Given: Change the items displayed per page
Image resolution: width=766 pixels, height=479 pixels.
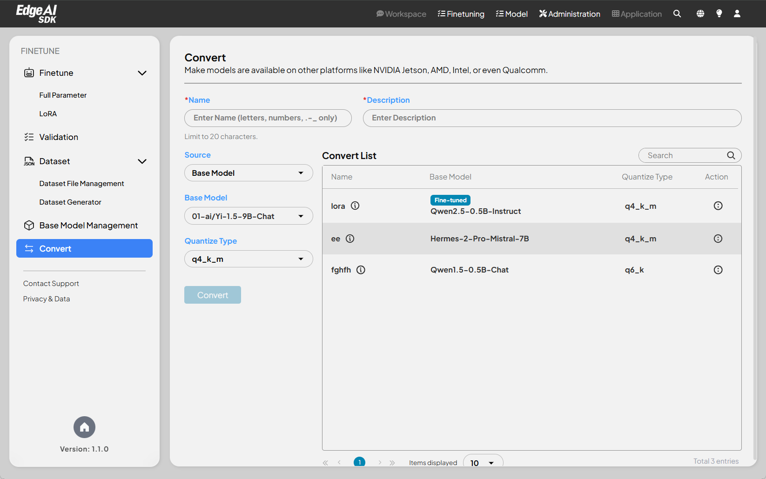Looking at the screenshot, I should [x=483, y=462].
